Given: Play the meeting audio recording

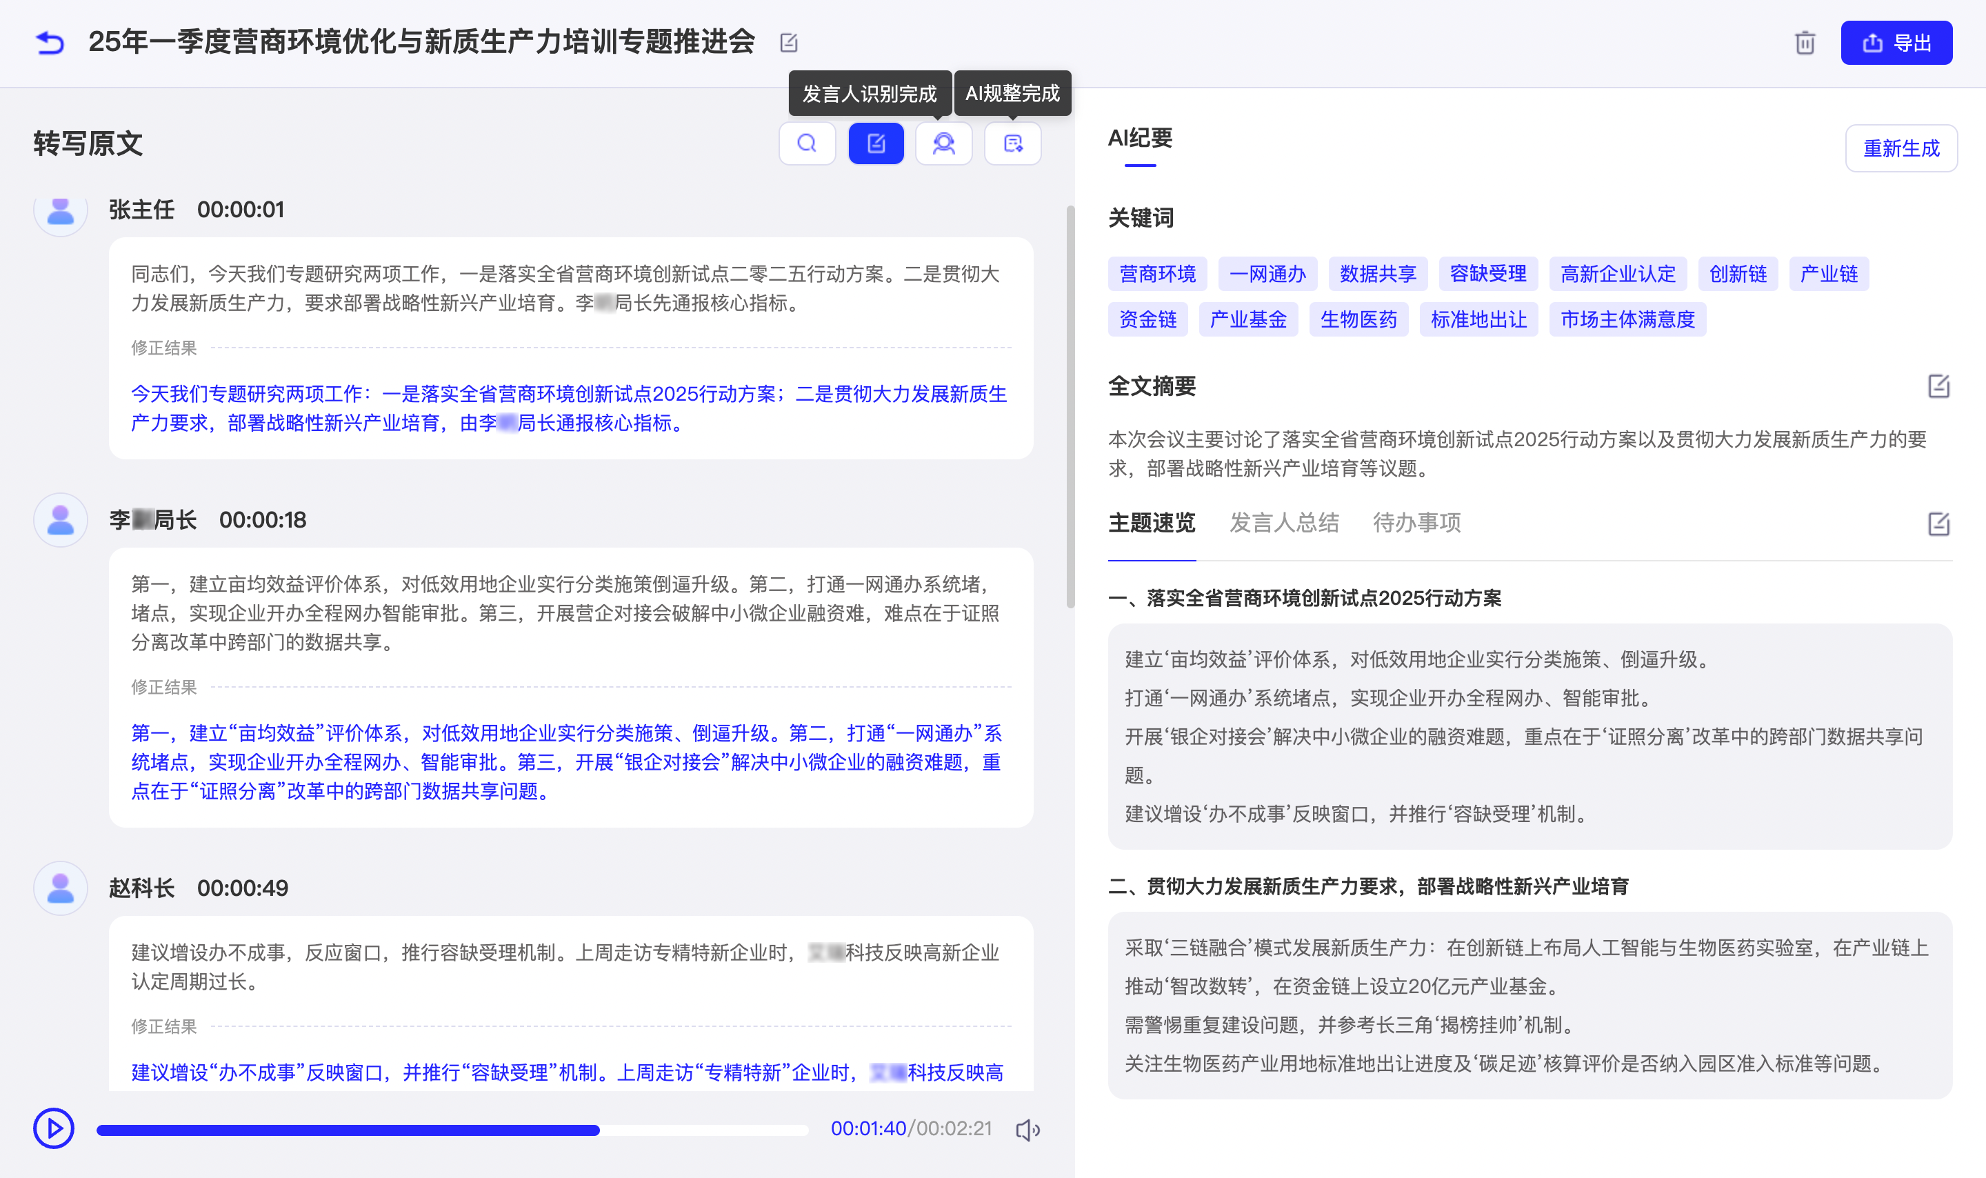Looking at the screenshot, I should pos(53,1128).
